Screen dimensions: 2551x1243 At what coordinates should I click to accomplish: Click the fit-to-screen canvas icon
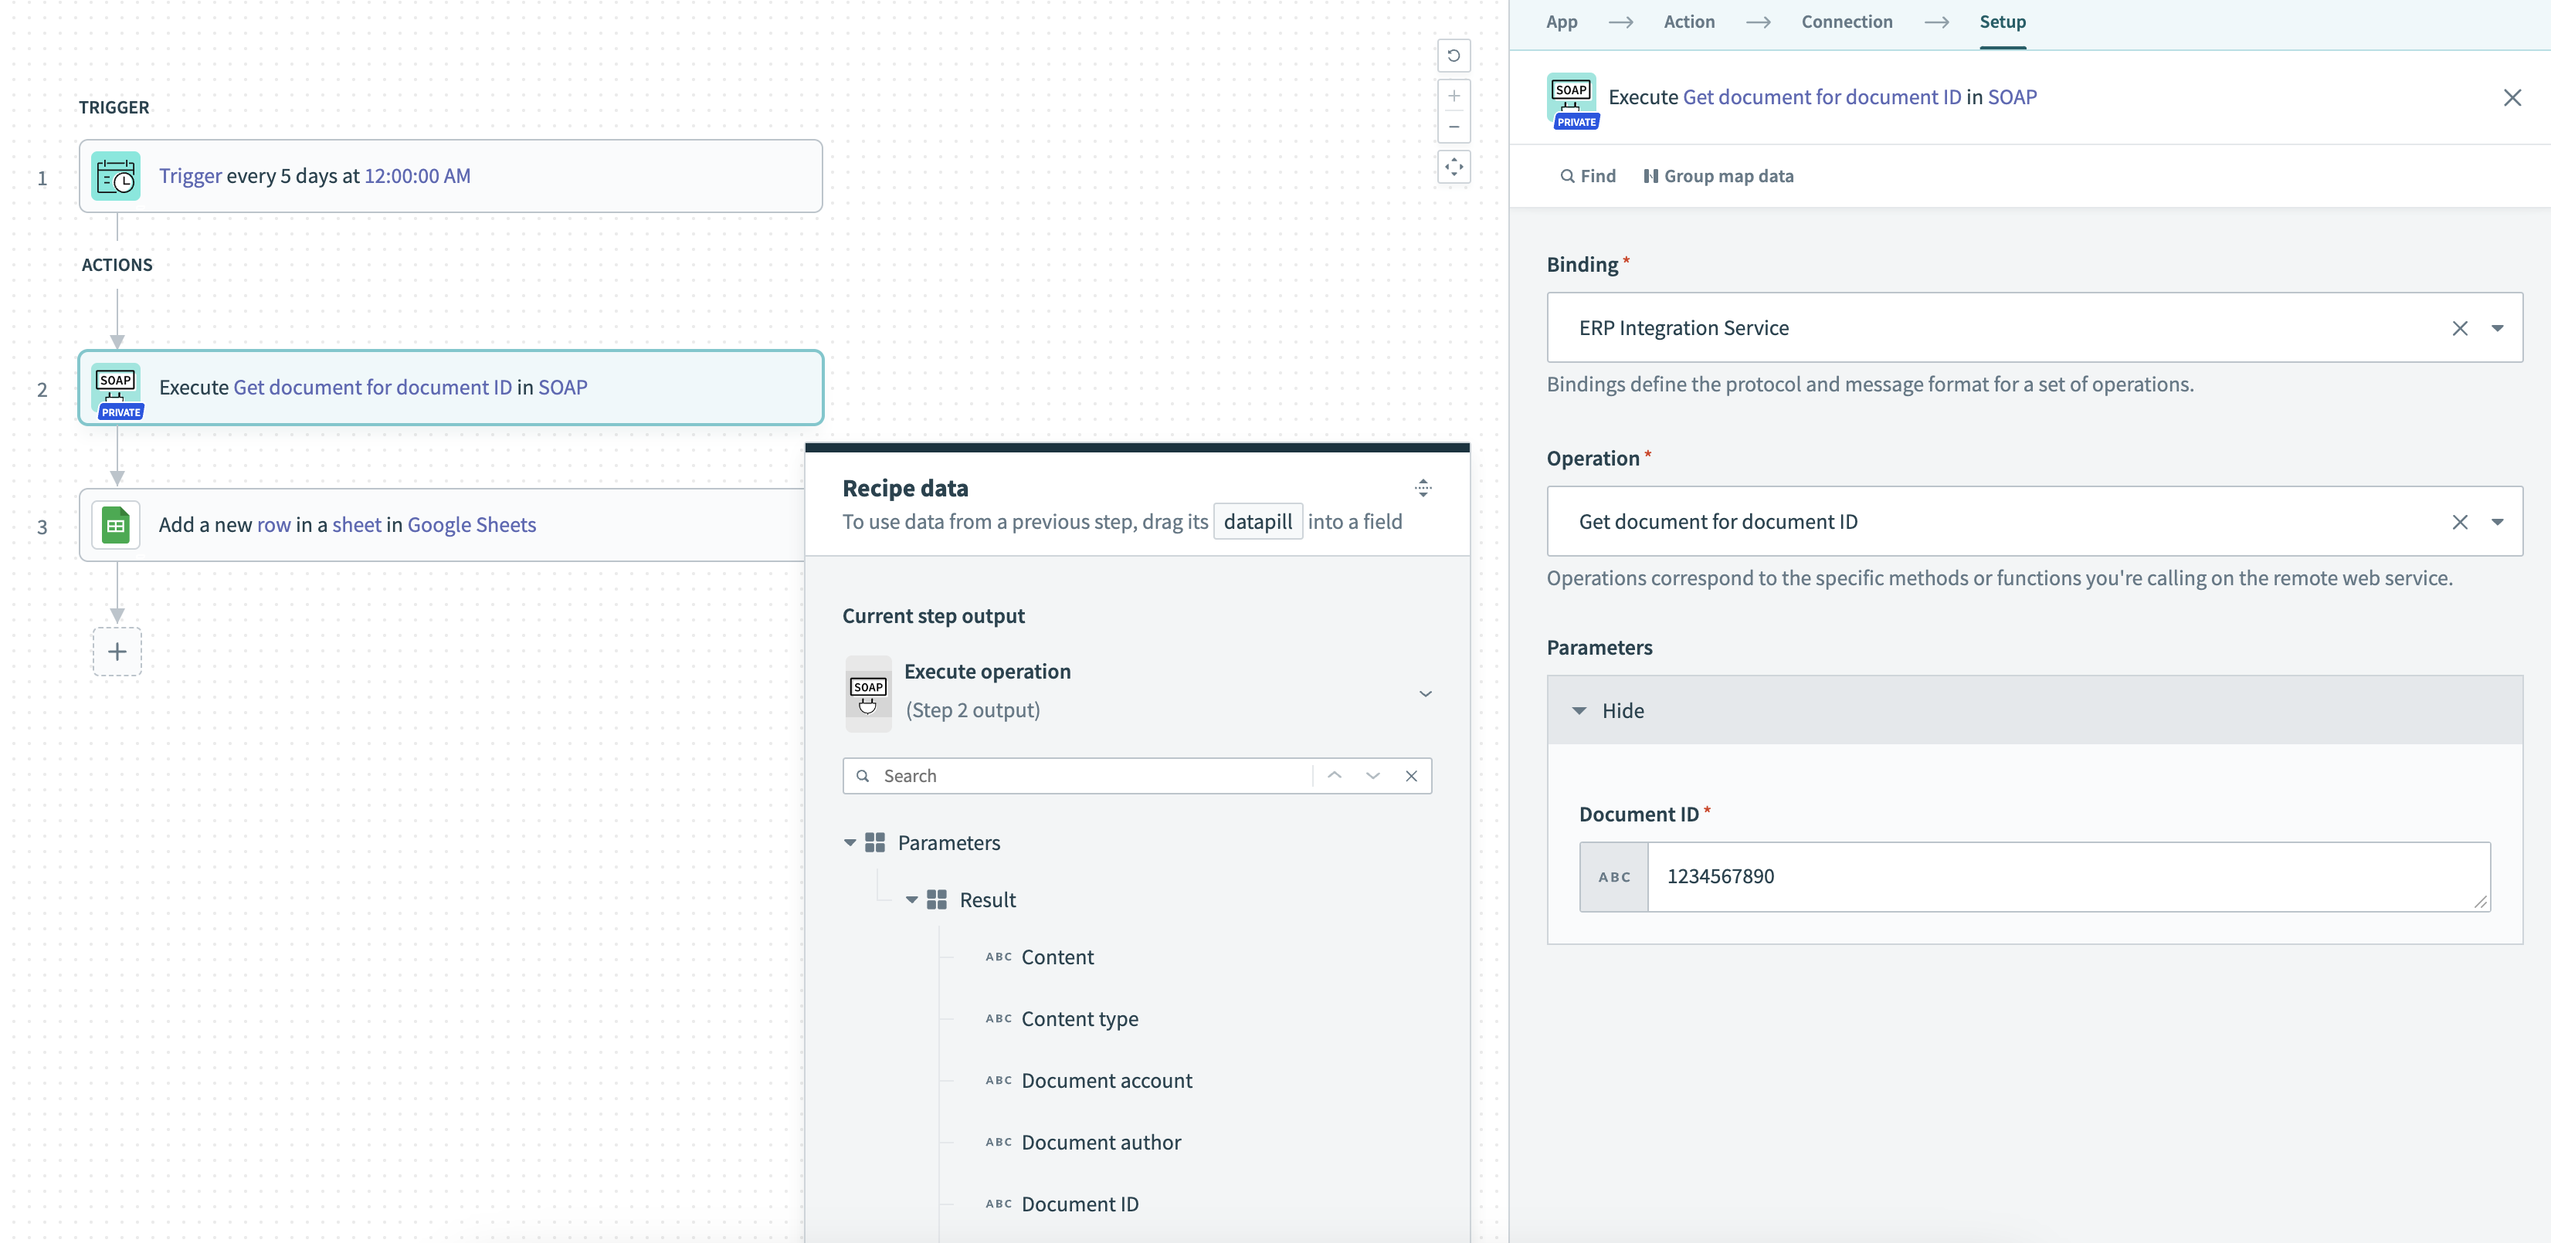[x=1453, y=168]
